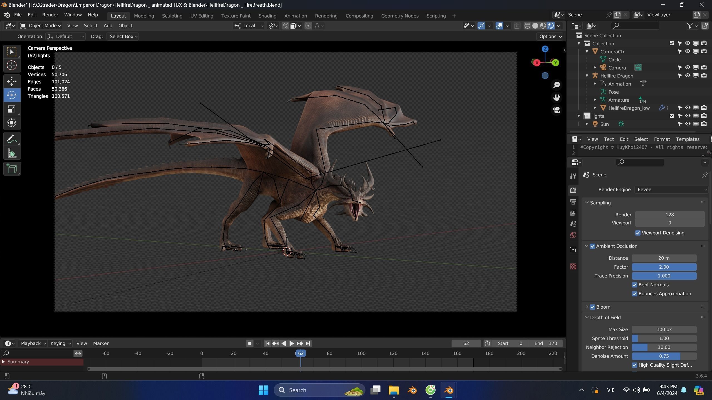Adjust the Denoise Amount slider
This screenshot has height=400, width=712.
click(x=664, y=356)
